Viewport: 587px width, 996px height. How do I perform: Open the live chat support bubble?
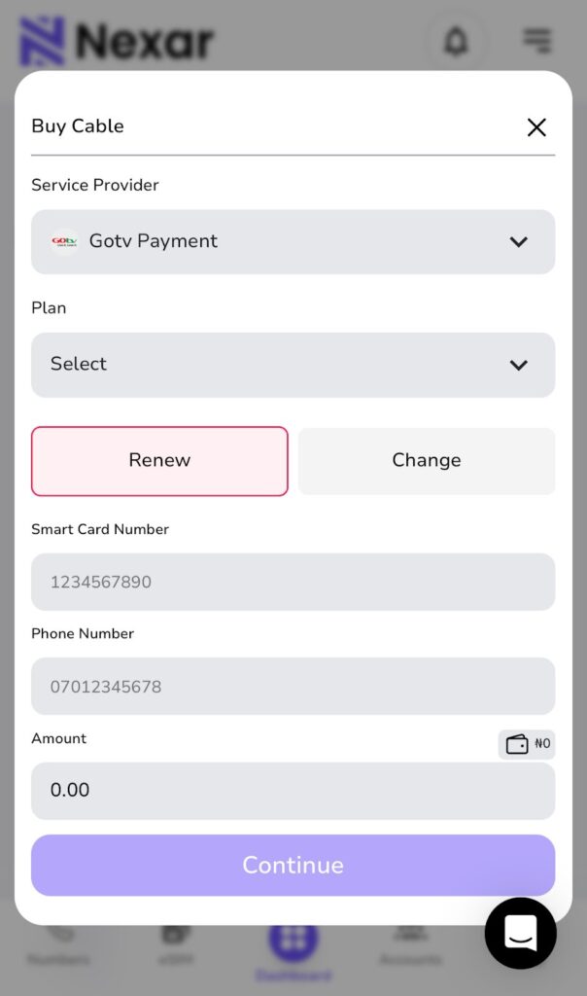(x=521, y=933)
